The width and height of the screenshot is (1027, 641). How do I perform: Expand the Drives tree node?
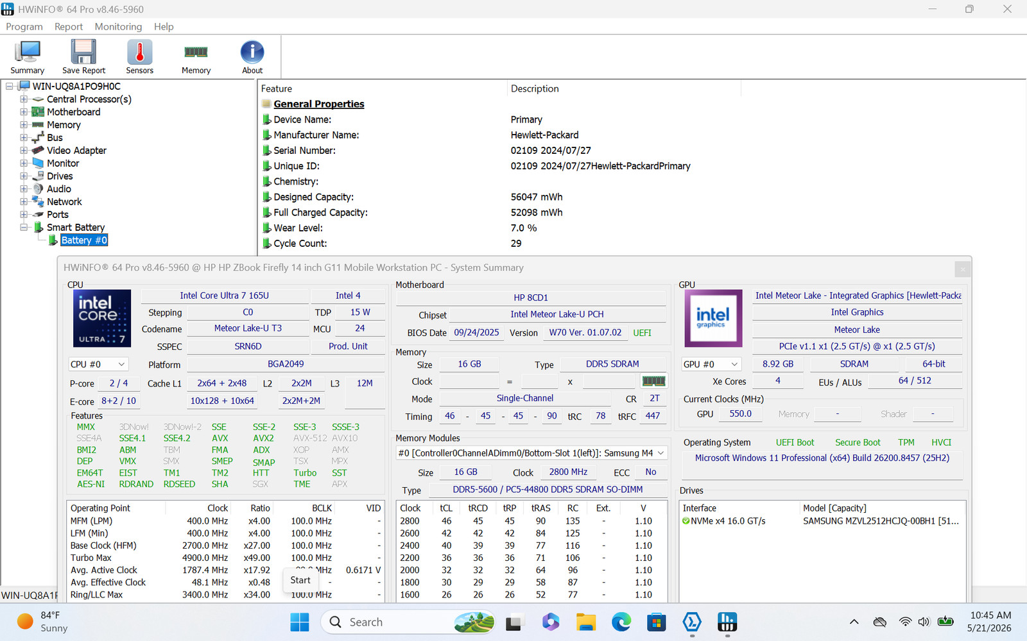[x=24, y=176]
